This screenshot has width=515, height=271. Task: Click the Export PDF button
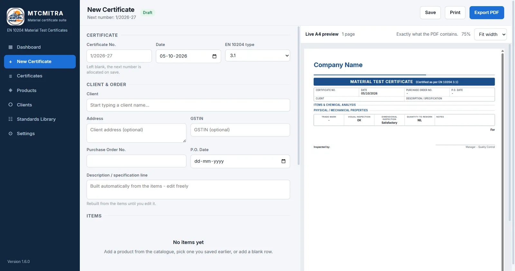click(486, 13)
